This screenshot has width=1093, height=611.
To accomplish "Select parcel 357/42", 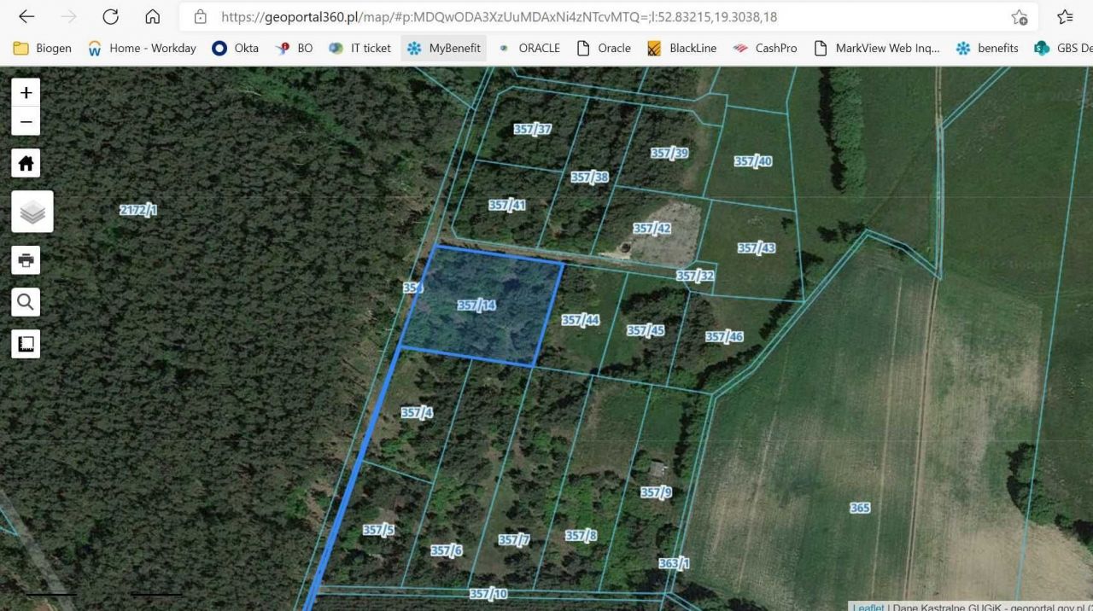I will pos(652,228).
